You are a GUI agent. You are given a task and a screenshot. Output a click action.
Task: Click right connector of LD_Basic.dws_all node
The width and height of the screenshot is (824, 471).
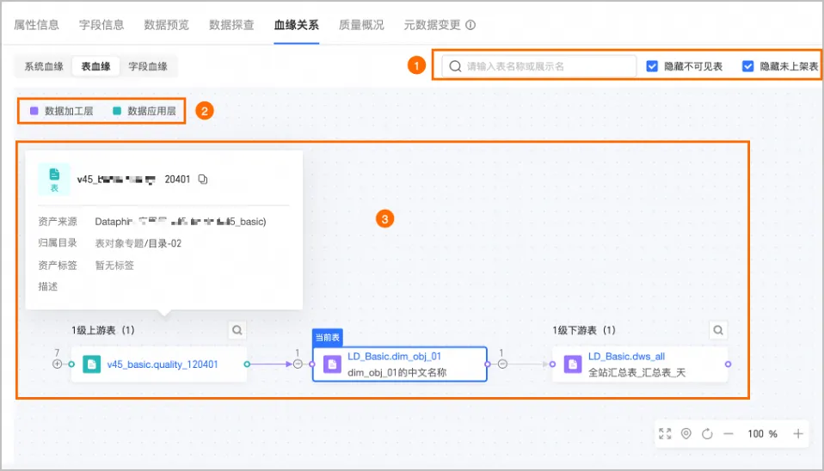pos(728,364)
